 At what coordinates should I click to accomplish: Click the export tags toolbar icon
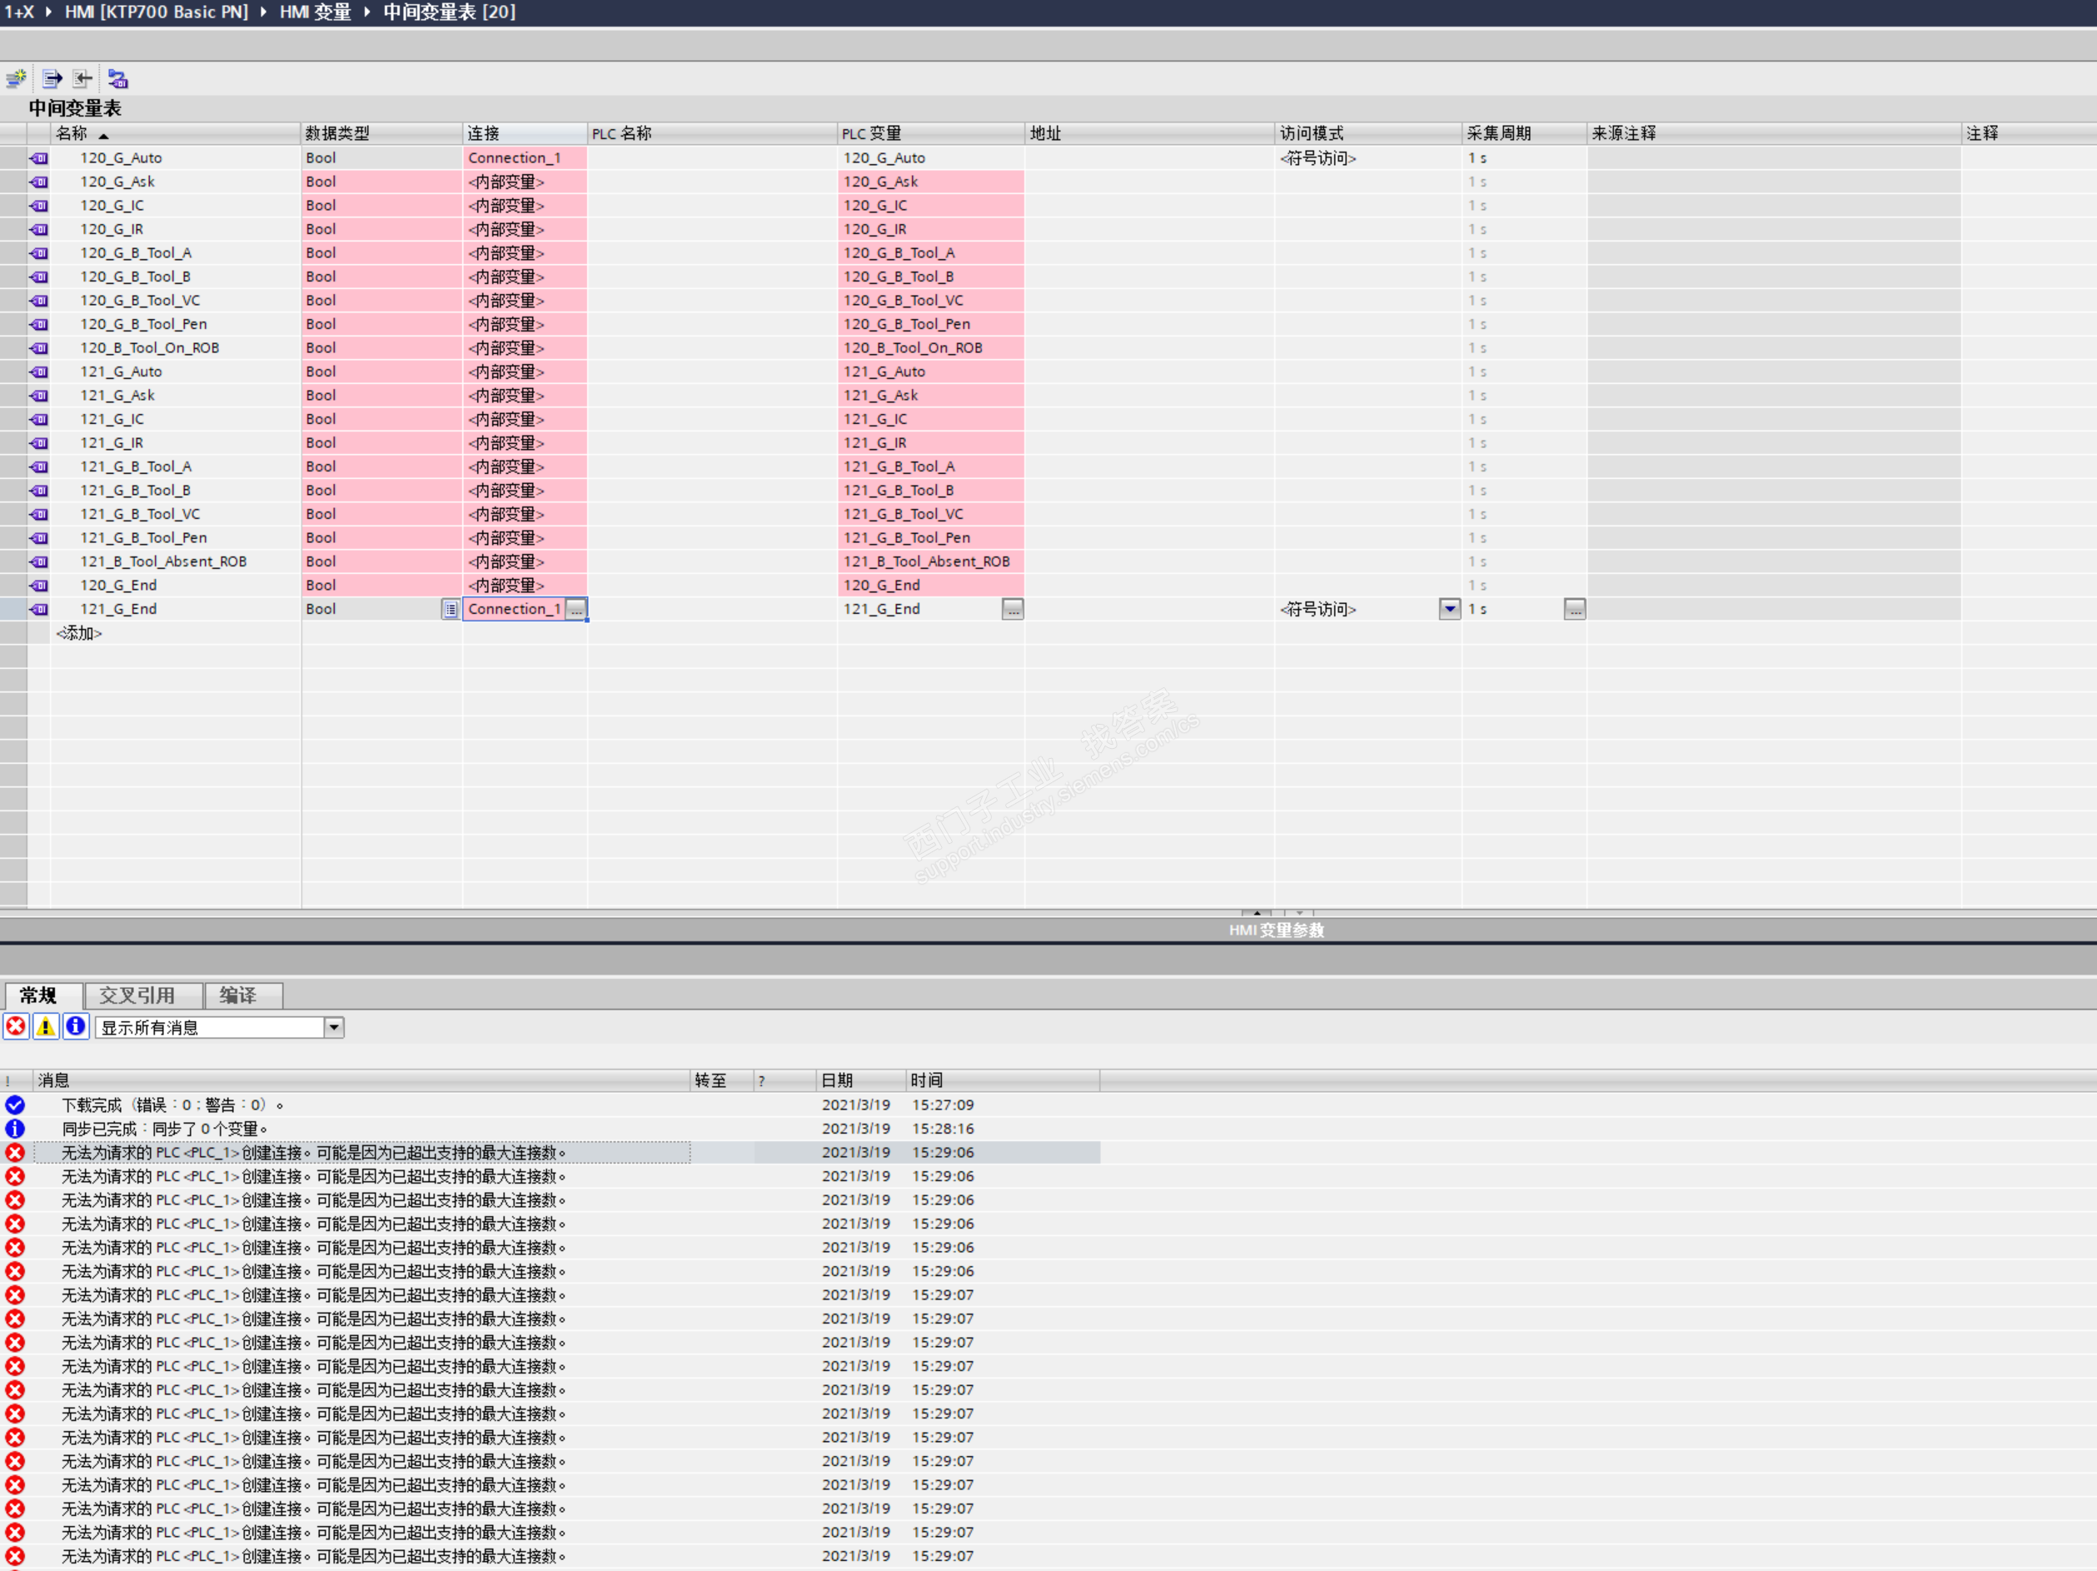tap(52, 78)
